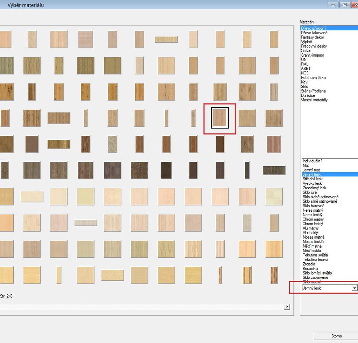Go to next page with scrollbar right arrow
This screenshot has height=343, width=358.
287,307
